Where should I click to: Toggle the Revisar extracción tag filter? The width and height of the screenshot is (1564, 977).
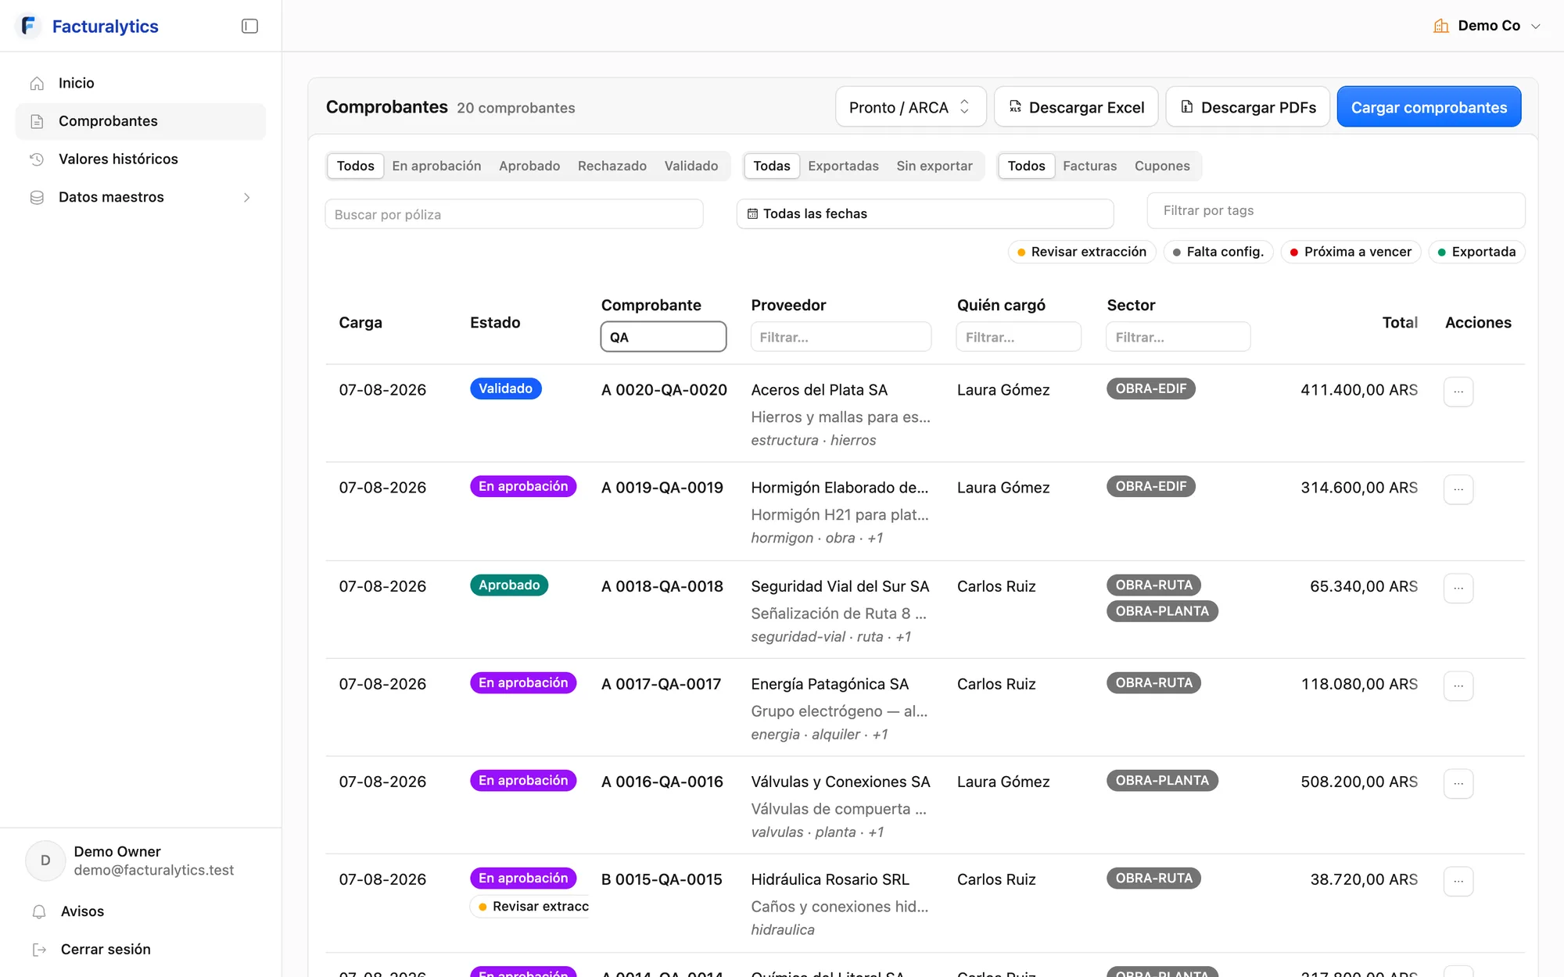click(1082, 252)
